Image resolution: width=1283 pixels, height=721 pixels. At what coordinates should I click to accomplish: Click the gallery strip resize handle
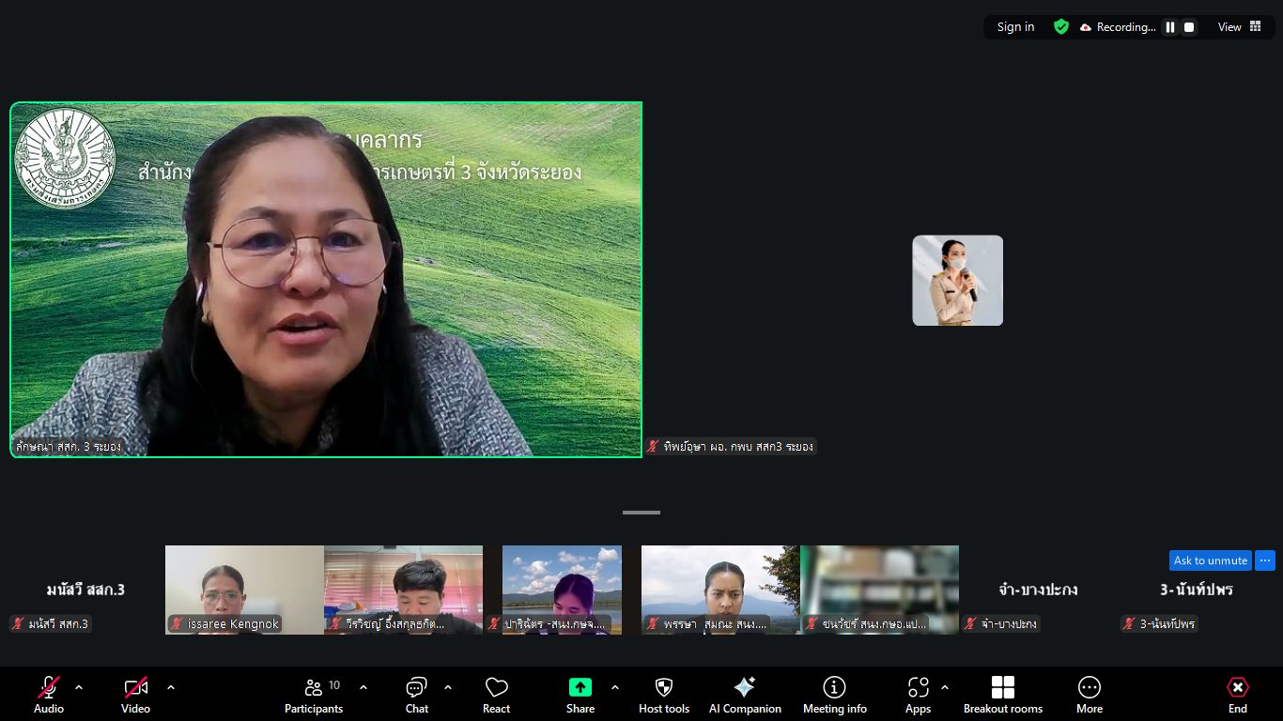coord(641,513)
